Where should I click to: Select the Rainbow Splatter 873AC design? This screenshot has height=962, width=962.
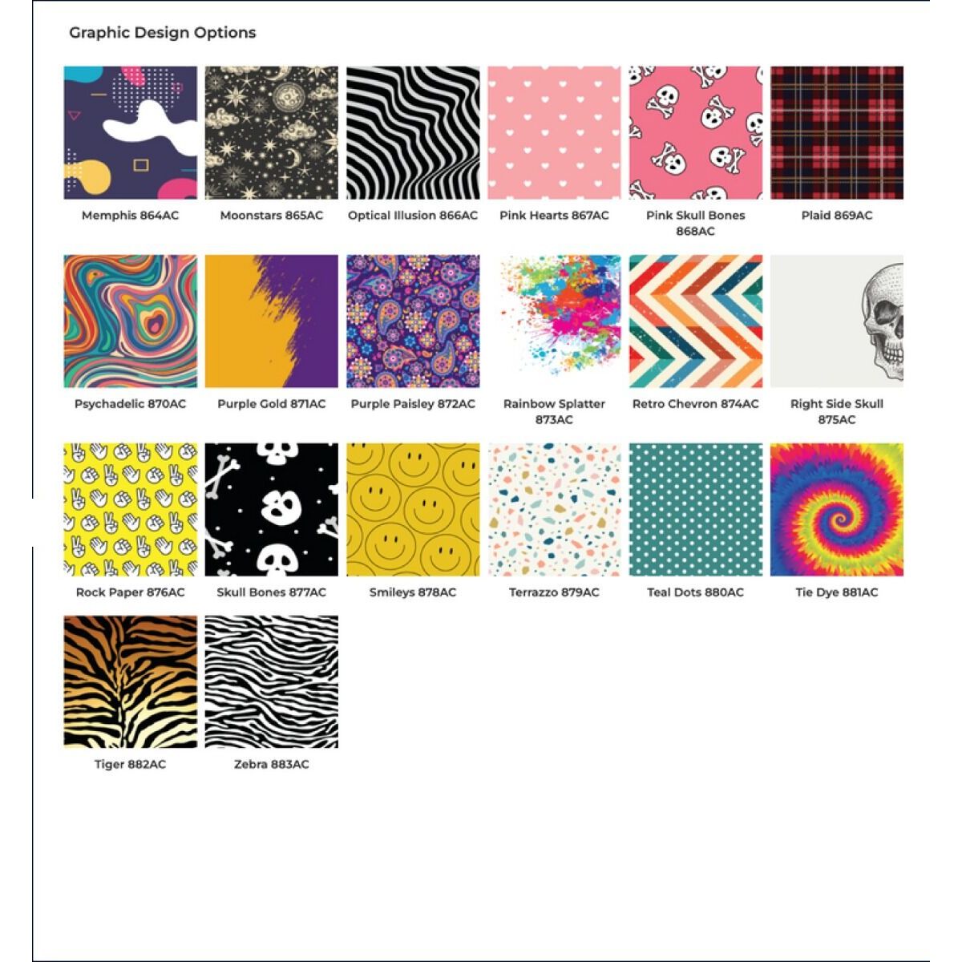(x=554, y=321)
